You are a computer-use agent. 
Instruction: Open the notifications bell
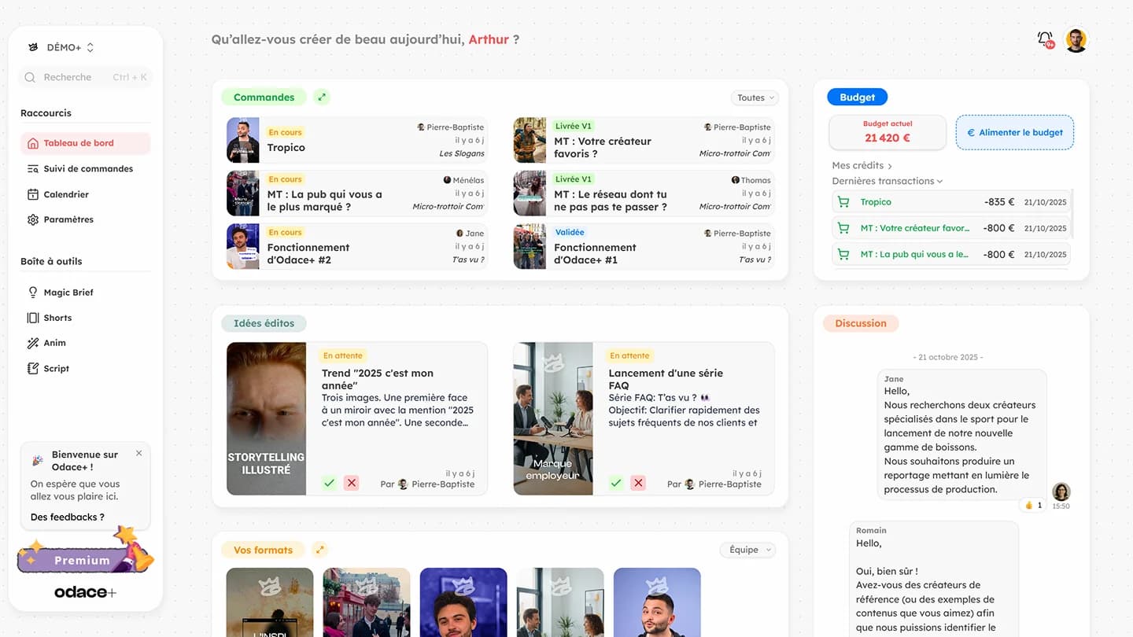pos(1045,39)
